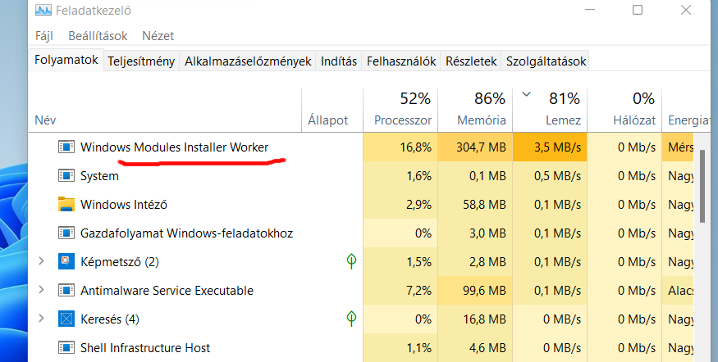This screenshot has height=362, width=718.
Task: Open the Beállítások menu
Action: coord(96,36)
